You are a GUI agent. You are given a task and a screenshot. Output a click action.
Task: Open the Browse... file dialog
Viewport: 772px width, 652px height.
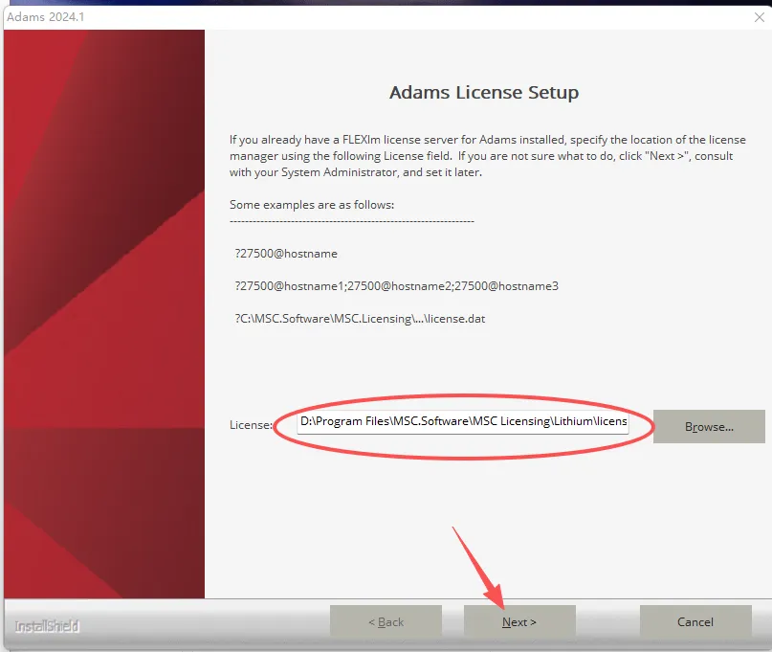point(709,426)
